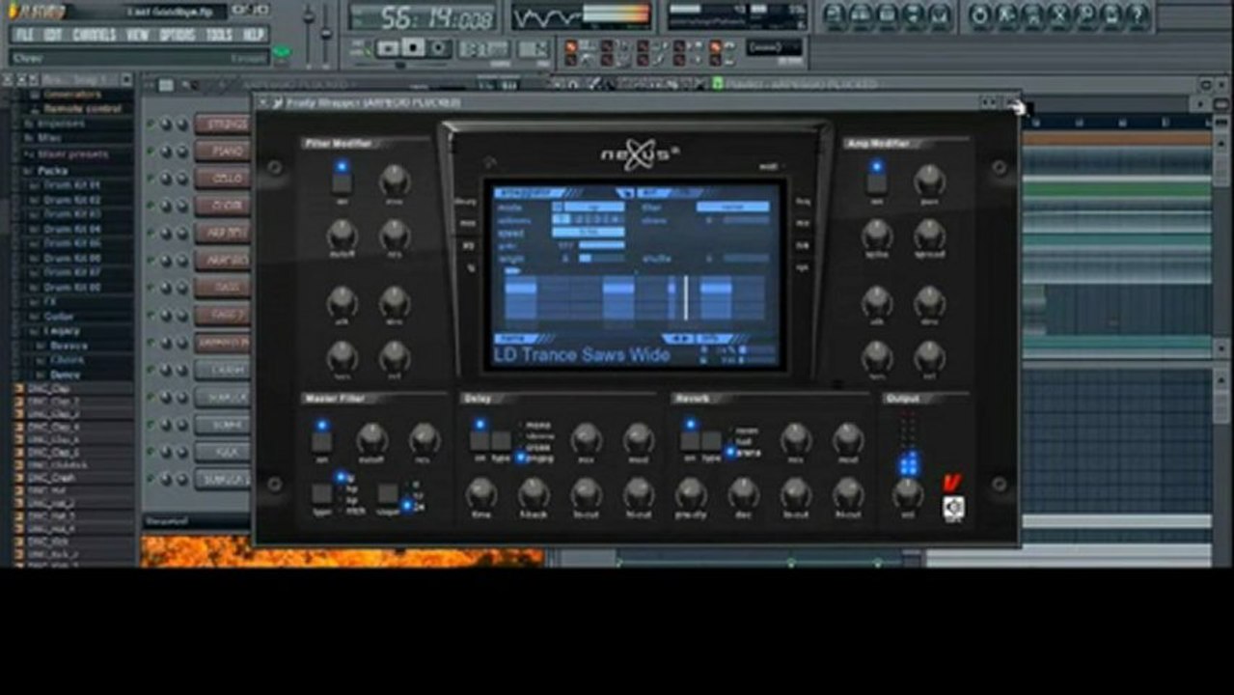
Task: Select the CLOSE channel button
Action: pyautogui.click(x=223, y=206)
